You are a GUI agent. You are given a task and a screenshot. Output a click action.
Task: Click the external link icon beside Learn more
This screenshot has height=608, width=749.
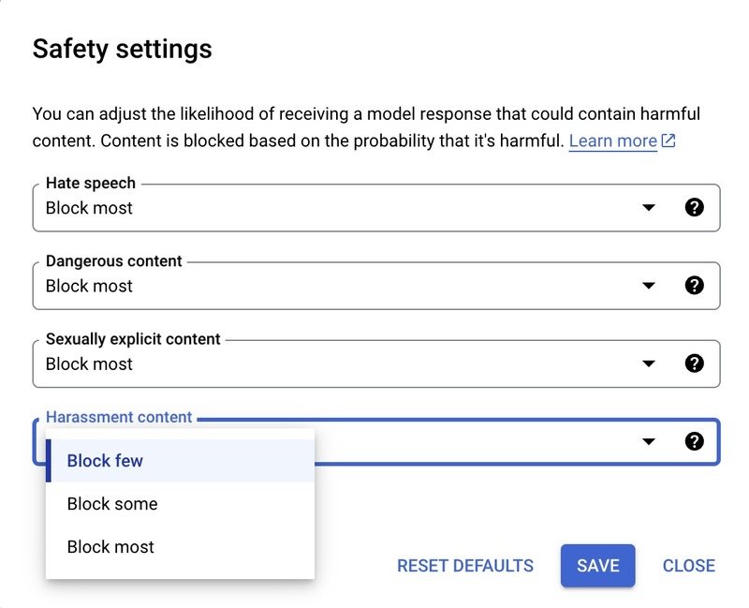coord(667,141)
